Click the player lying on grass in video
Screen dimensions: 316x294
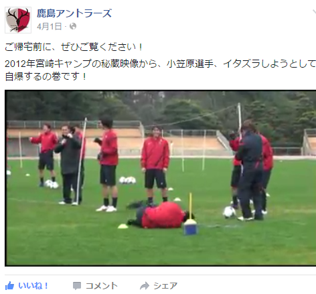pyautogui.click(x=159, y=215)
